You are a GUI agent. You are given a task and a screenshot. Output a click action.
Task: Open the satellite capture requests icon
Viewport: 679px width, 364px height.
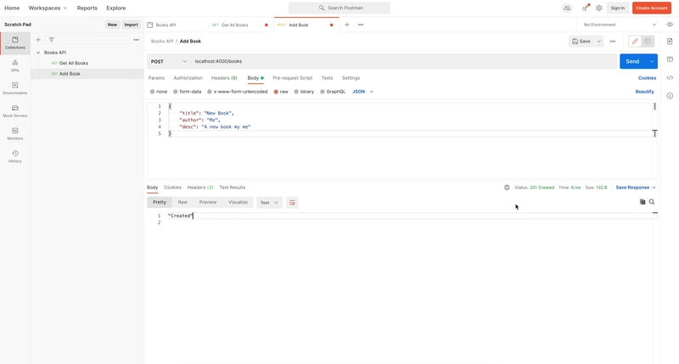coord(586,8)
